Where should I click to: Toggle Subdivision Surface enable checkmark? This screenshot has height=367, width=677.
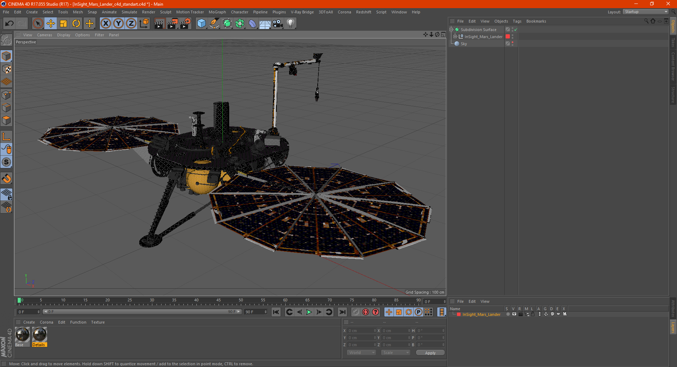516,30
